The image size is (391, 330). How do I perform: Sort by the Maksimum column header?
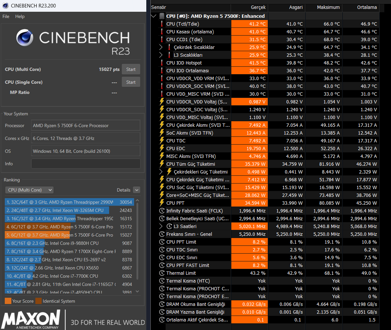[x=324, y=7]
